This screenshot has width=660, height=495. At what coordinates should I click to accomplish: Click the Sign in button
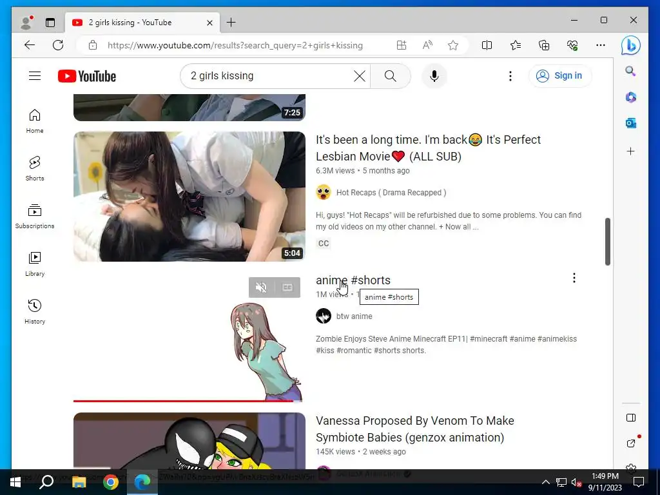click(559, 76)
